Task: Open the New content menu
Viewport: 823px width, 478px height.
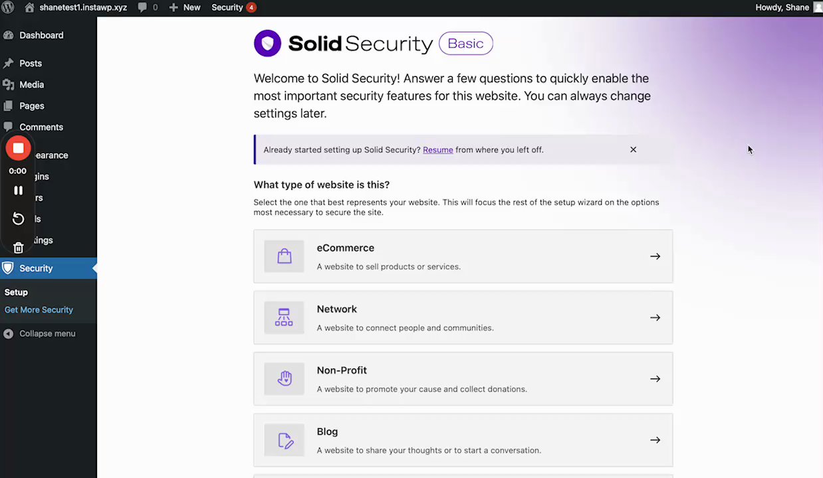Action: [x=185, y=7]
